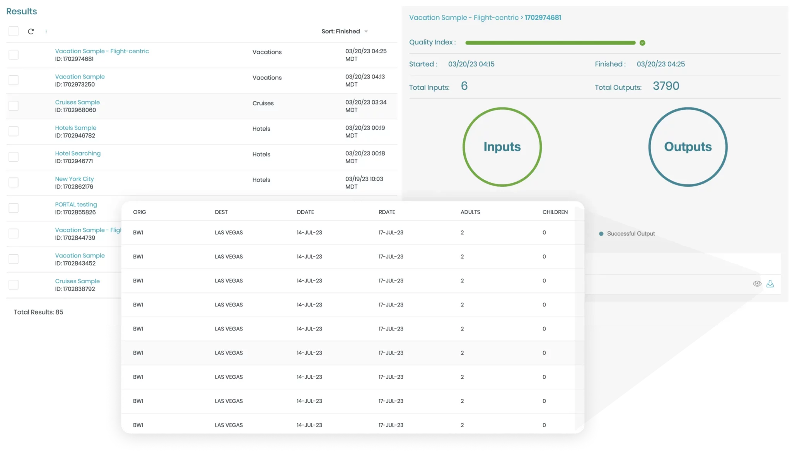Viewport: 792px width, 463px height.
Task: Click the RDATE column header
Action: tap(387, 212)
